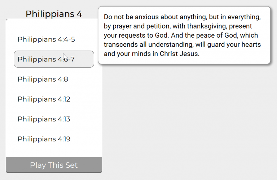The width and height of the screenshot is (277, 180).
Task: Click the verse preview popup box
Action: pyautogui.click(x=184, y=35)
